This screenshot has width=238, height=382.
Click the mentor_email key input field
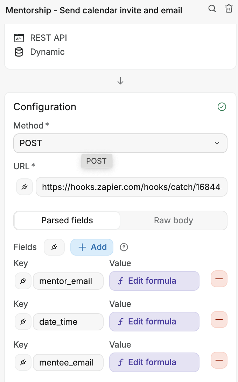click(68, 281)
